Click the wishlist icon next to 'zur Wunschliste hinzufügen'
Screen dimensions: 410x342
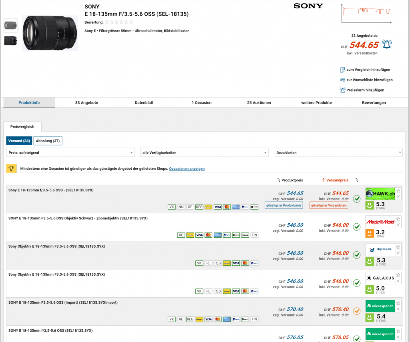[x=342, y=80]
